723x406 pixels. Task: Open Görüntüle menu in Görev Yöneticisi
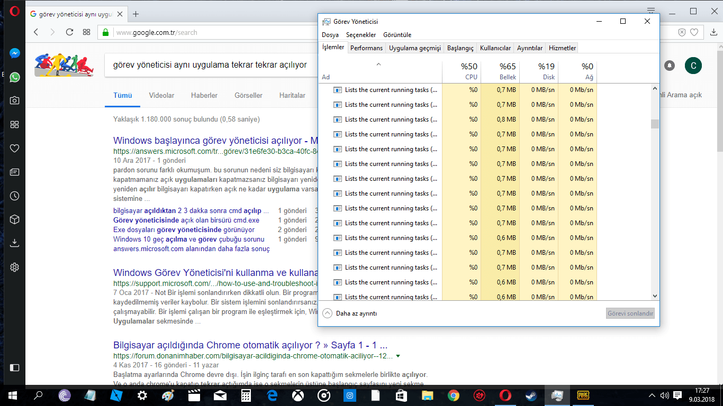point(397,35)
